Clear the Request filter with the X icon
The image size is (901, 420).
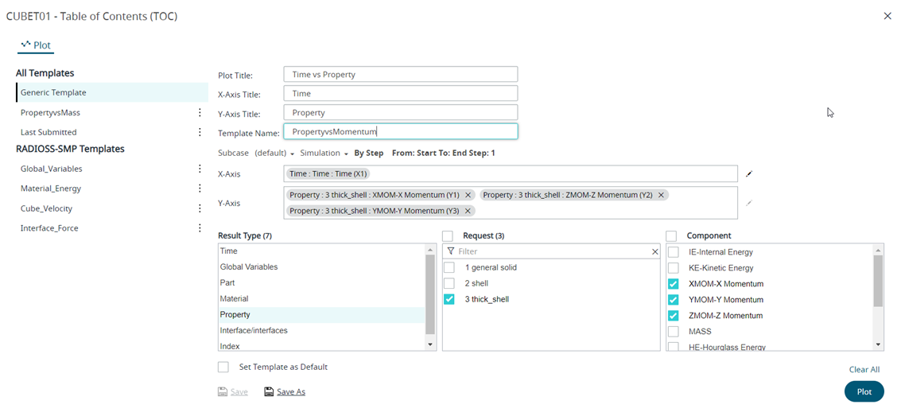654,251
